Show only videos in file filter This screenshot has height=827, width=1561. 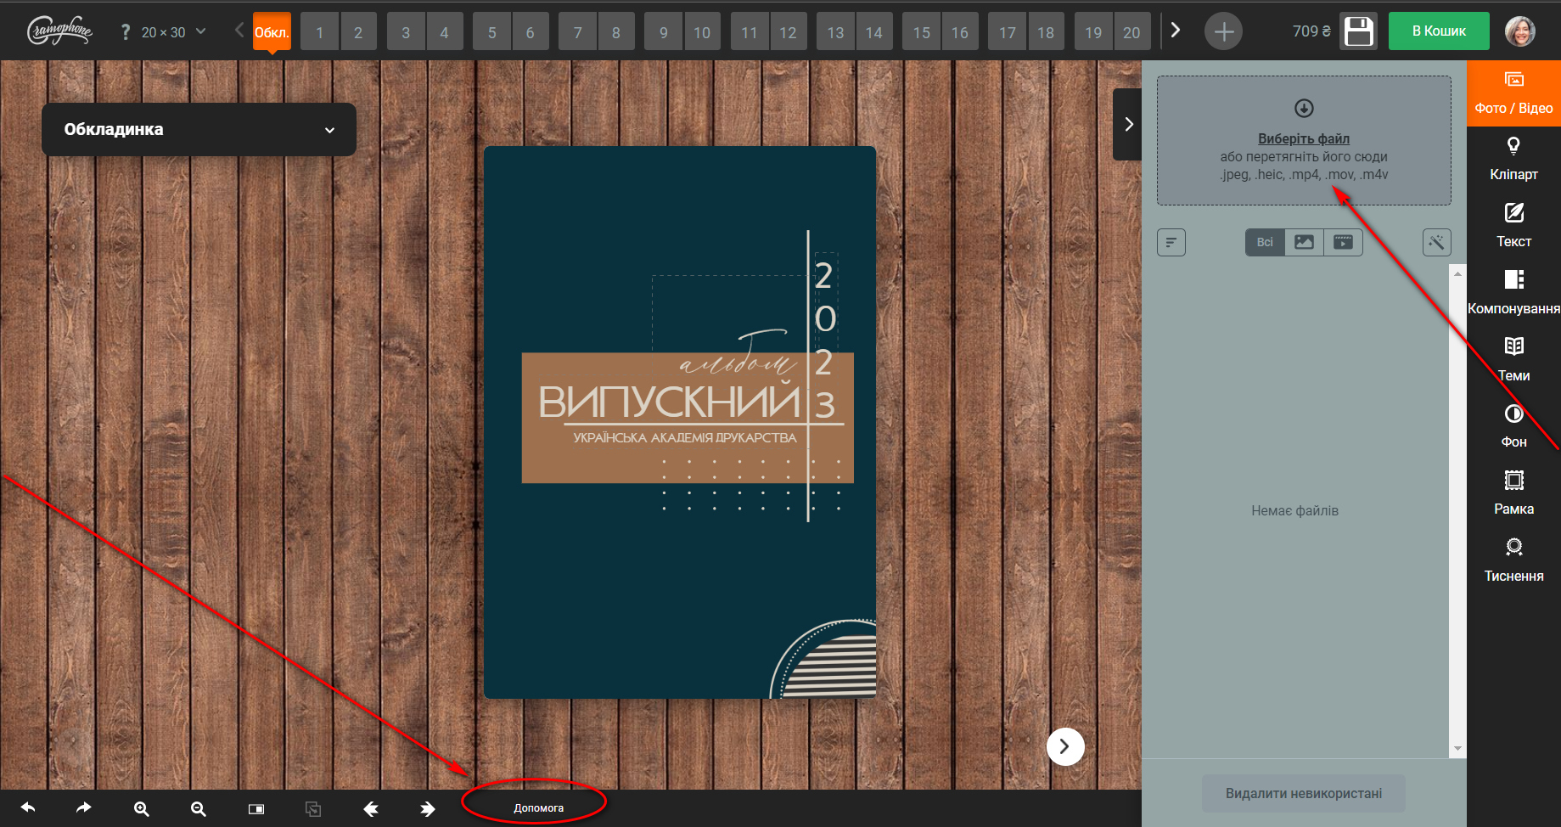[1343, 243]
